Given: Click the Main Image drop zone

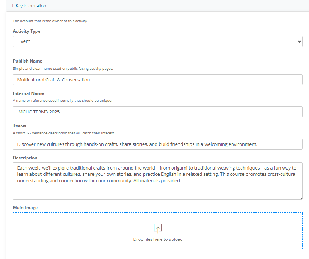Looking at the screenshot, I should point(158,231).
